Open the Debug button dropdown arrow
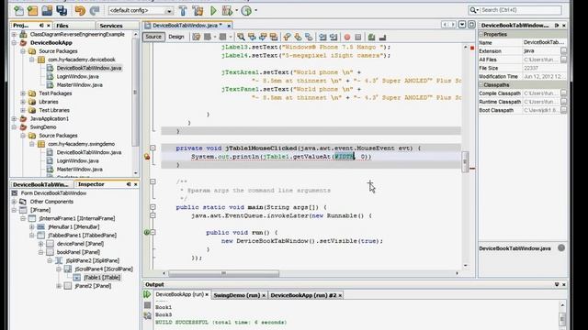The image size is (588, 330). (x=237, y=10)
